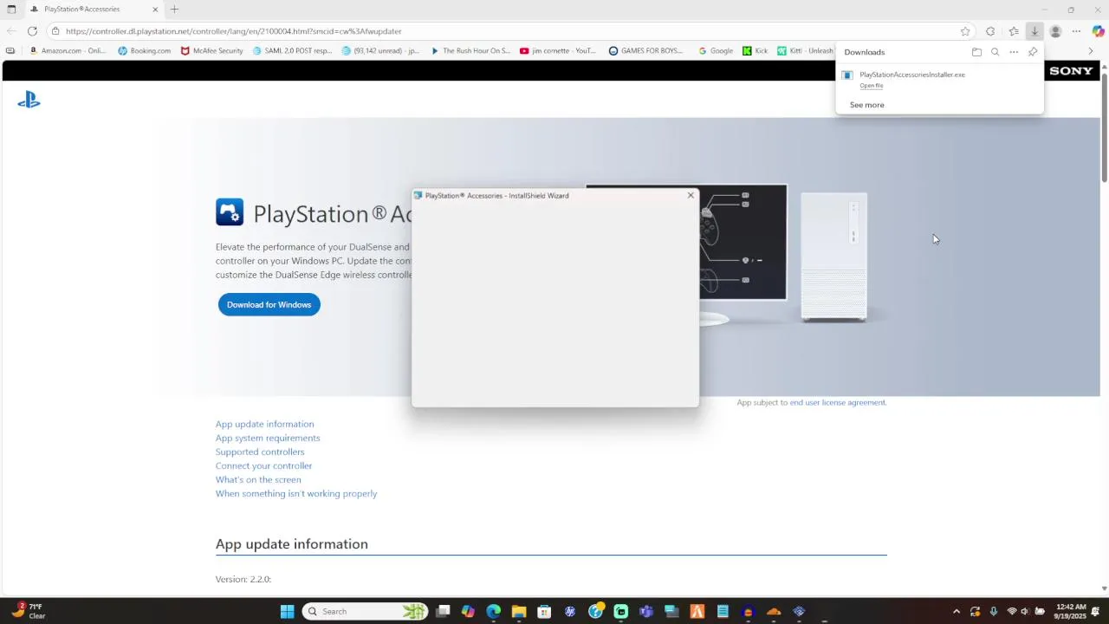The width and height of the screenshot is (1109, 624).
Task: Open Microsoft Teams from the taskbar
Action: [646, 612]
